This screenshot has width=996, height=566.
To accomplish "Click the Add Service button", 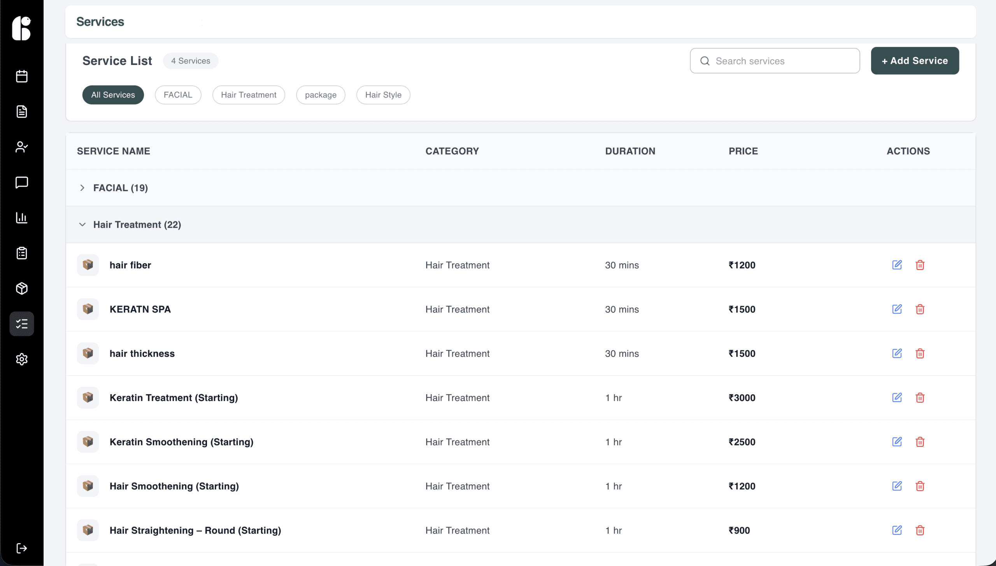I will click(914, 61).
